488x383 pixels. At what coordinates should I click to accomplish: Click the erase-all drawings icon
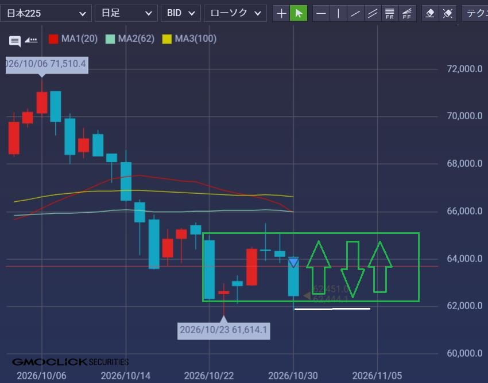pyautogui.click(x=448, y=13)
